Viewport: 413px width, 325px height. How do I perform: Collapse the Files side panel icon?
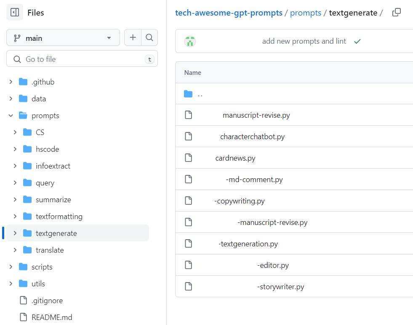[x=15, y=13]
